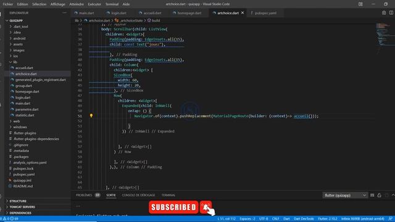Expand the TOMCAT SERVERS section

(x=22, y=207)
